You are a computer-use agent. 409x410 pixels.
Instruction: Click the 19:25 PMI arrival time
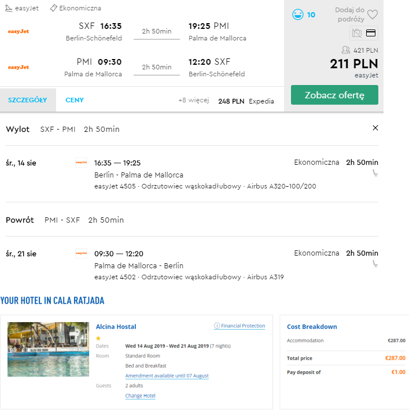(209, 26)
